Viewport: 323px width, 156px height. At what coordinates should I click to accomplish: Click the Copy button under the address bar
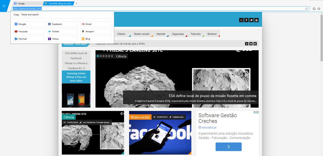click(x=16, y=14)
